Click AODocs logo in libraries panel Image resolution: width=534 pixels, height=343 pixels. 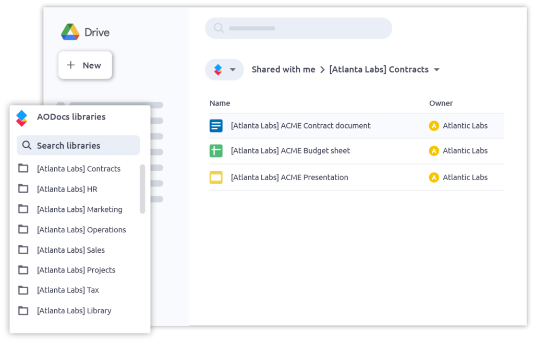[21, 119]
